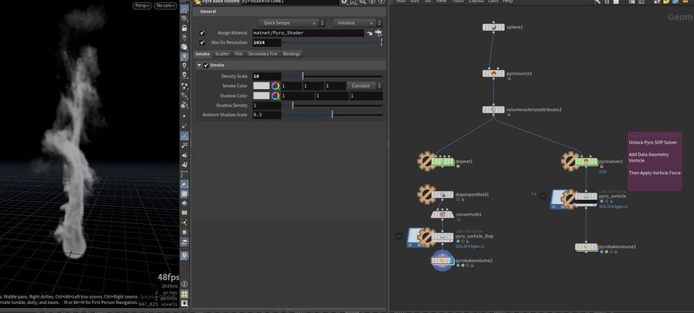
Task: Open the parameter pane help icon
Action: tap(381, 2)
